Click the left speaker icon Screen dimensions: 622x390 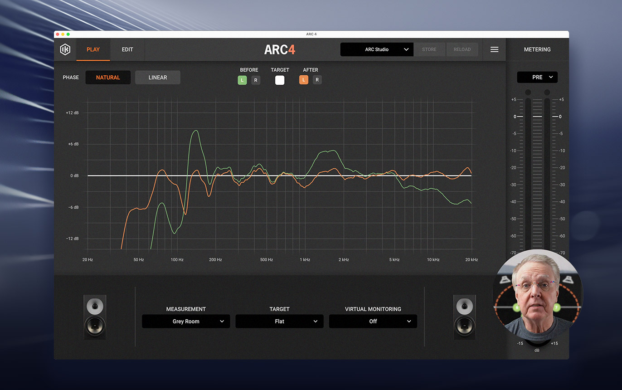coord(95,317)
